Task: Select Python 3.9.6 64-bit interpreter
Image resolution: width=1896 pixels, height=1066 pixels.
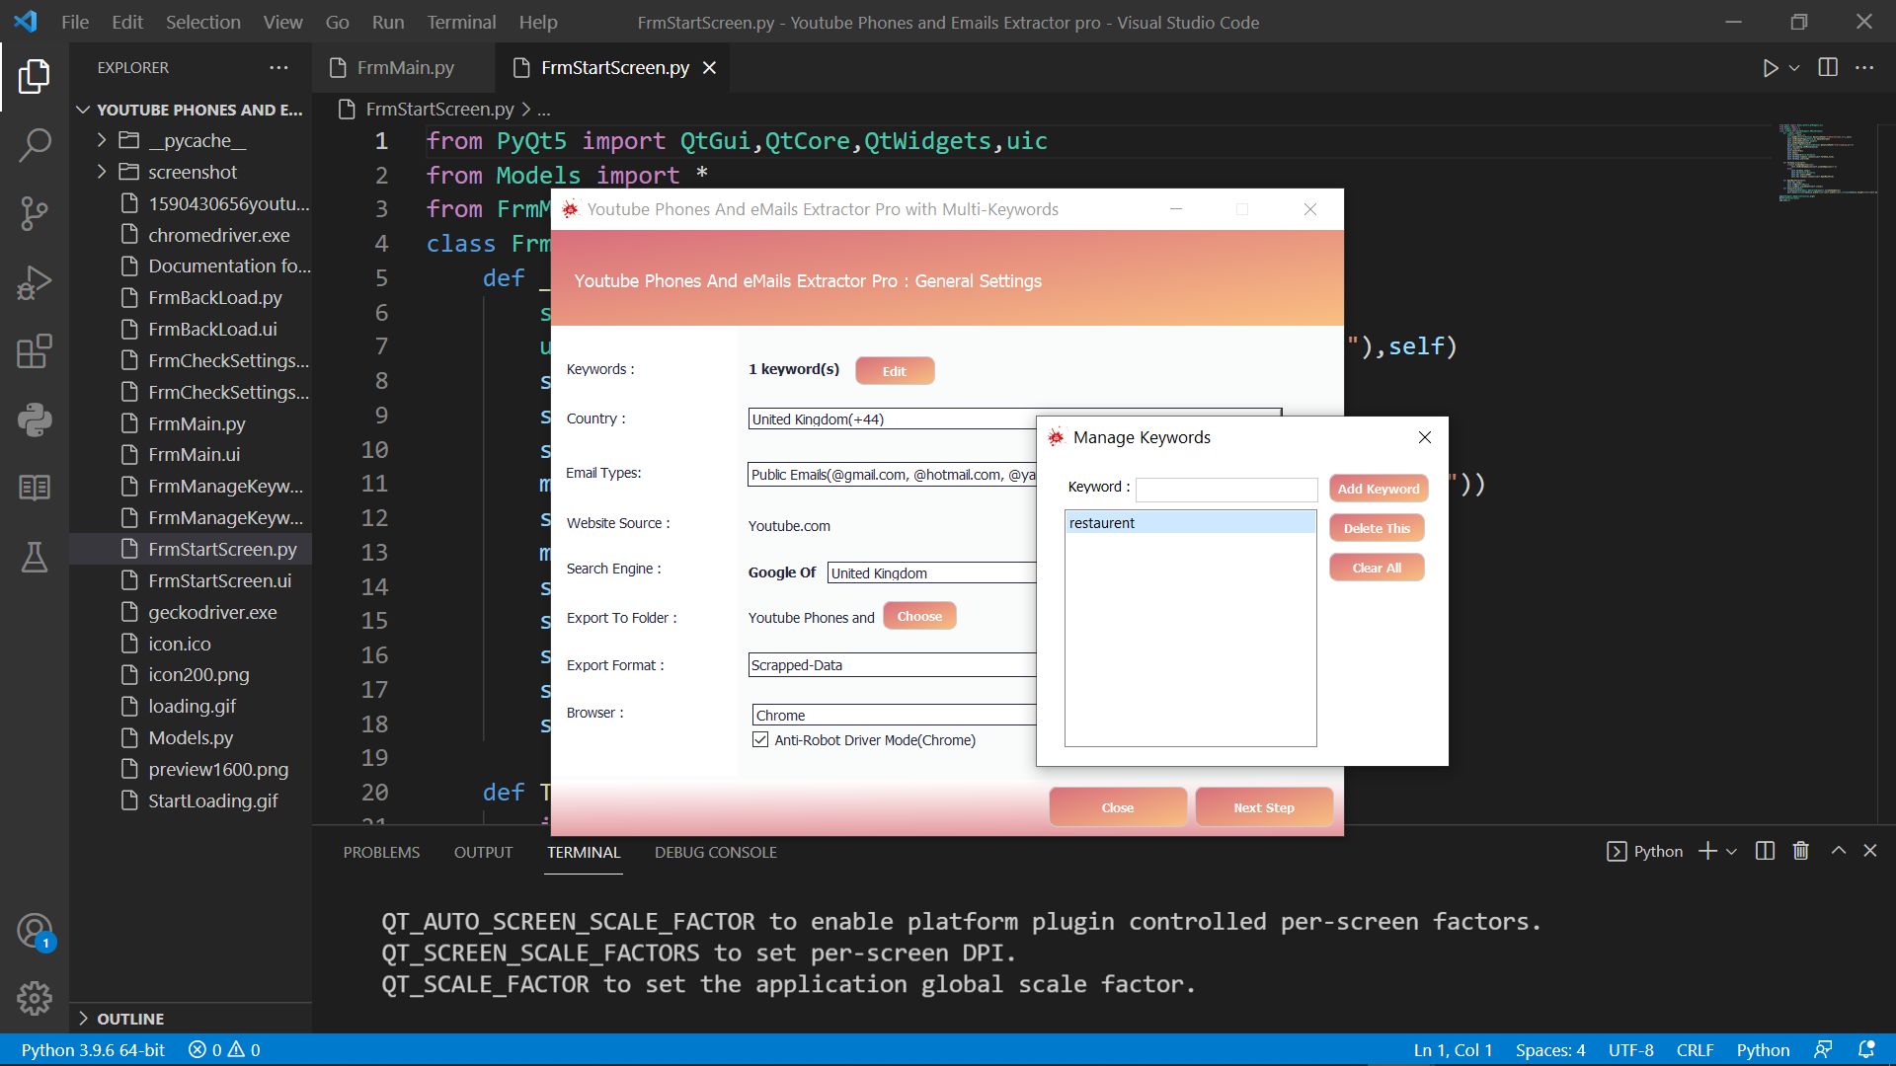Action: tap(93, 1050)
